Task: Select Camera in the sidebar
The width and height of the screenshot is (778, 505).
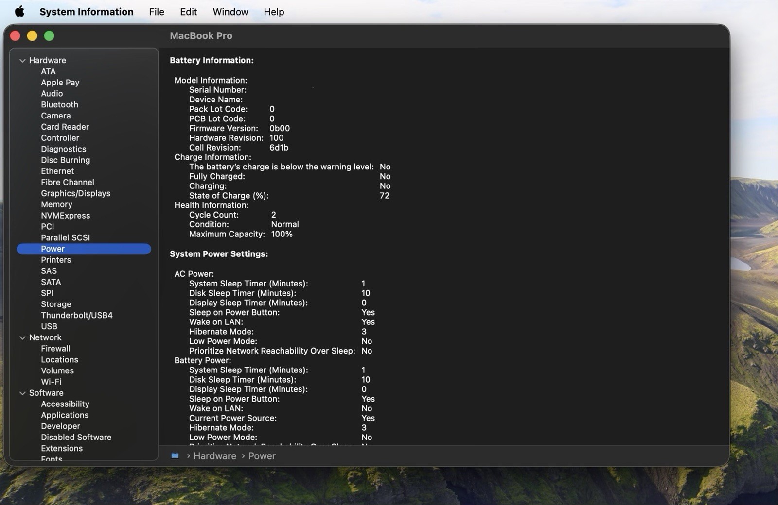Action: tap(56, 116)
